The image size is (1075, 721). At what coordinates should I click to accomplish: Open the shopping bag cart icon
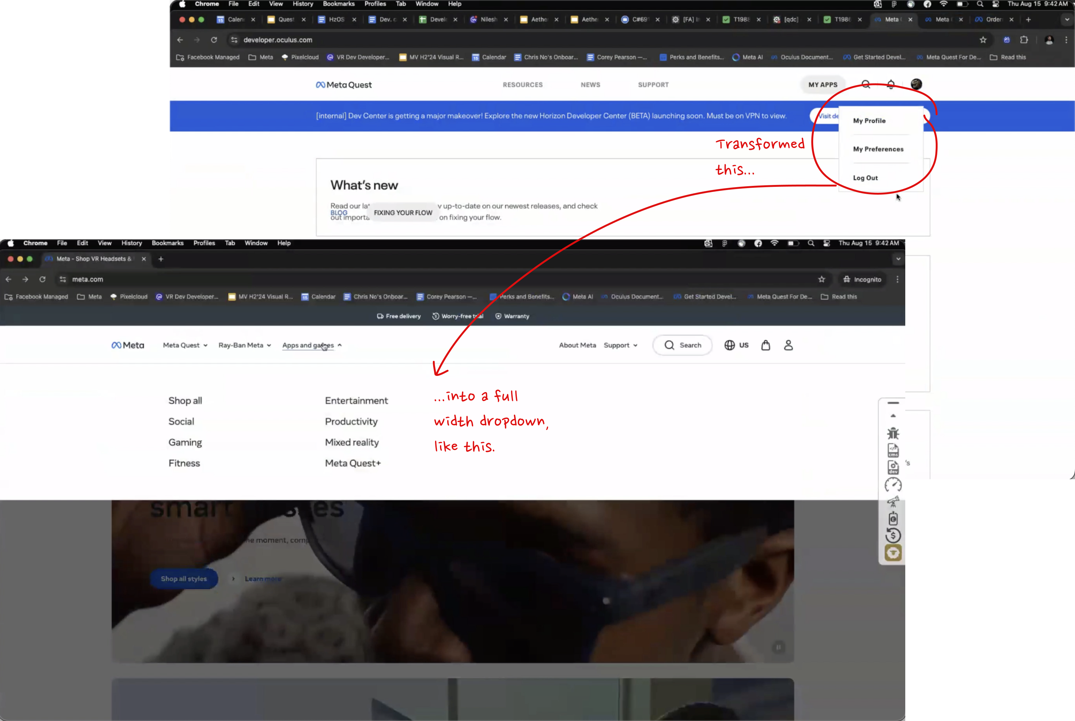[765, 345]
